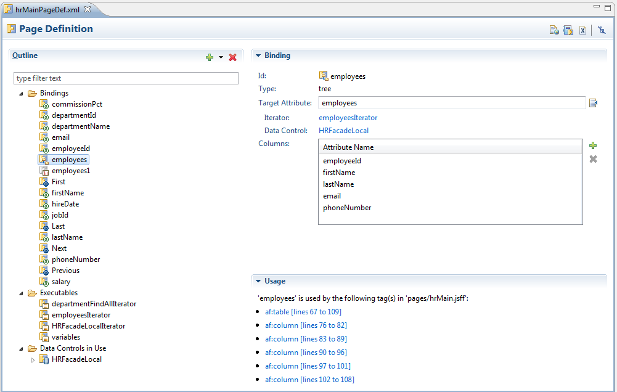Open the dropdown arrow next to the add-binding icon
The width and height of the screenshot is (617, 392).
[220, 57]
